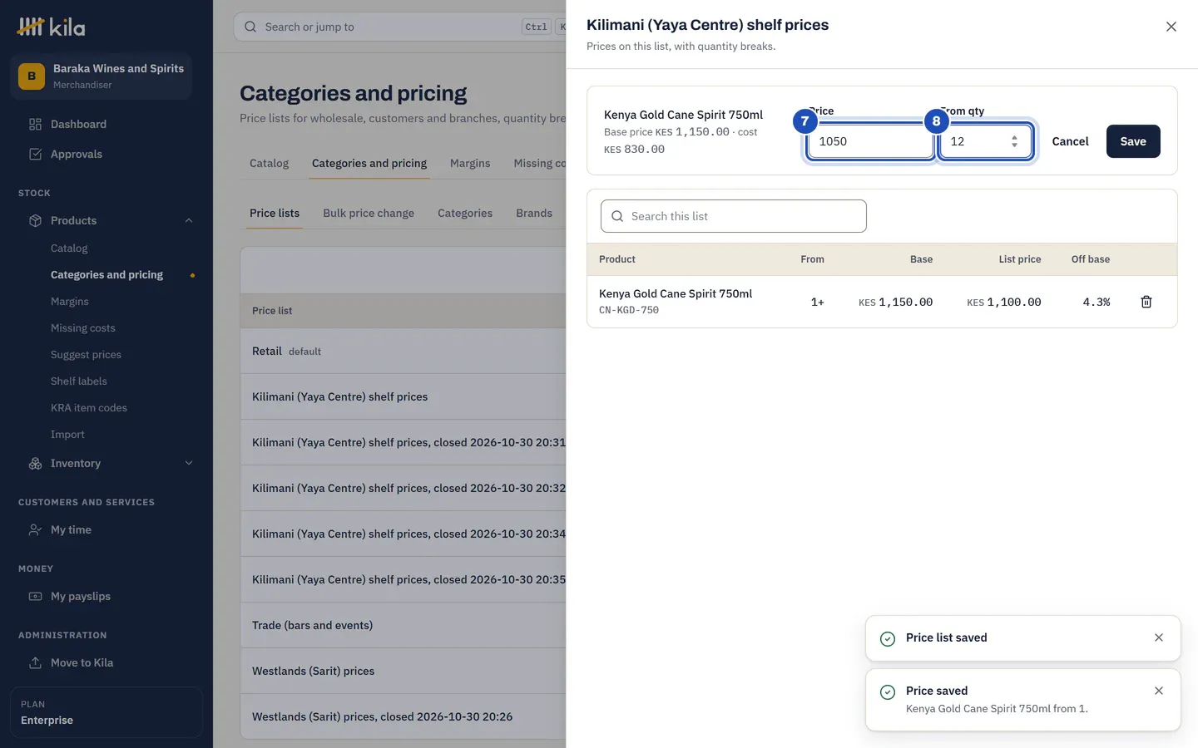
Task: Click the Baraka Wines and Spirits account card
Action: [x=101, y=76]
